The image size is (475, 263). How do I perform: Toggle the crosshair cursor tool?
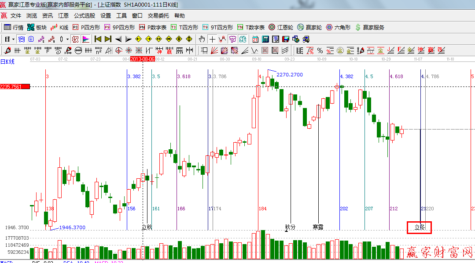pos(212,39)
